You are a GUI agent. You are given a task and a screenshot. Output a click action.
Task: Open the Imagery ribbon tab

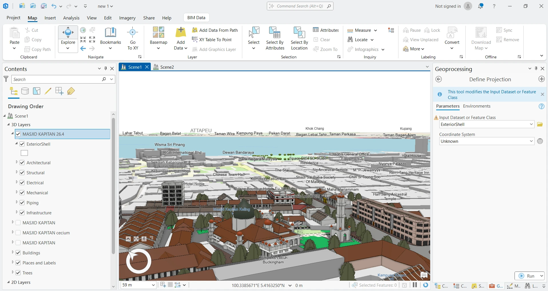pos(127,18)
